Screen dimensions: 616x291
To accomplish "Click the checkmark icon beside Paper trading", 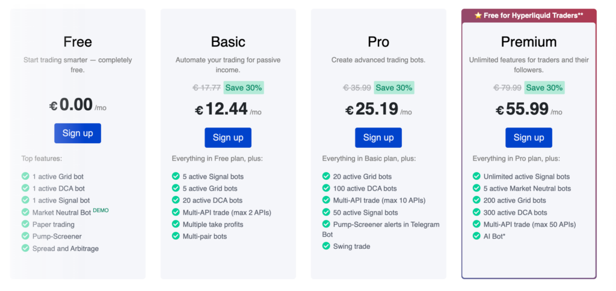I will click(x=25, y=224).
